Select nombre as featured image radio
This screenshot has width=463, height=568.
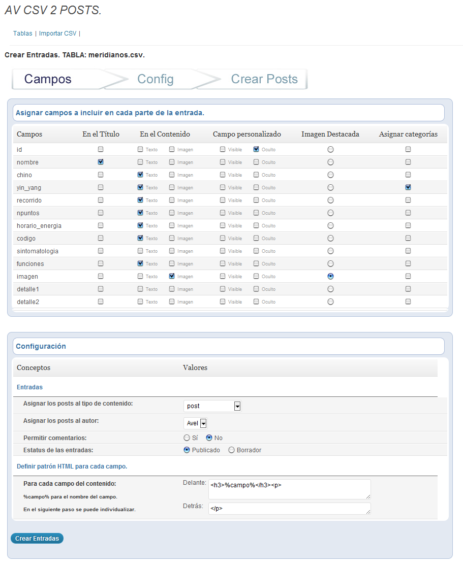(330, 162)
